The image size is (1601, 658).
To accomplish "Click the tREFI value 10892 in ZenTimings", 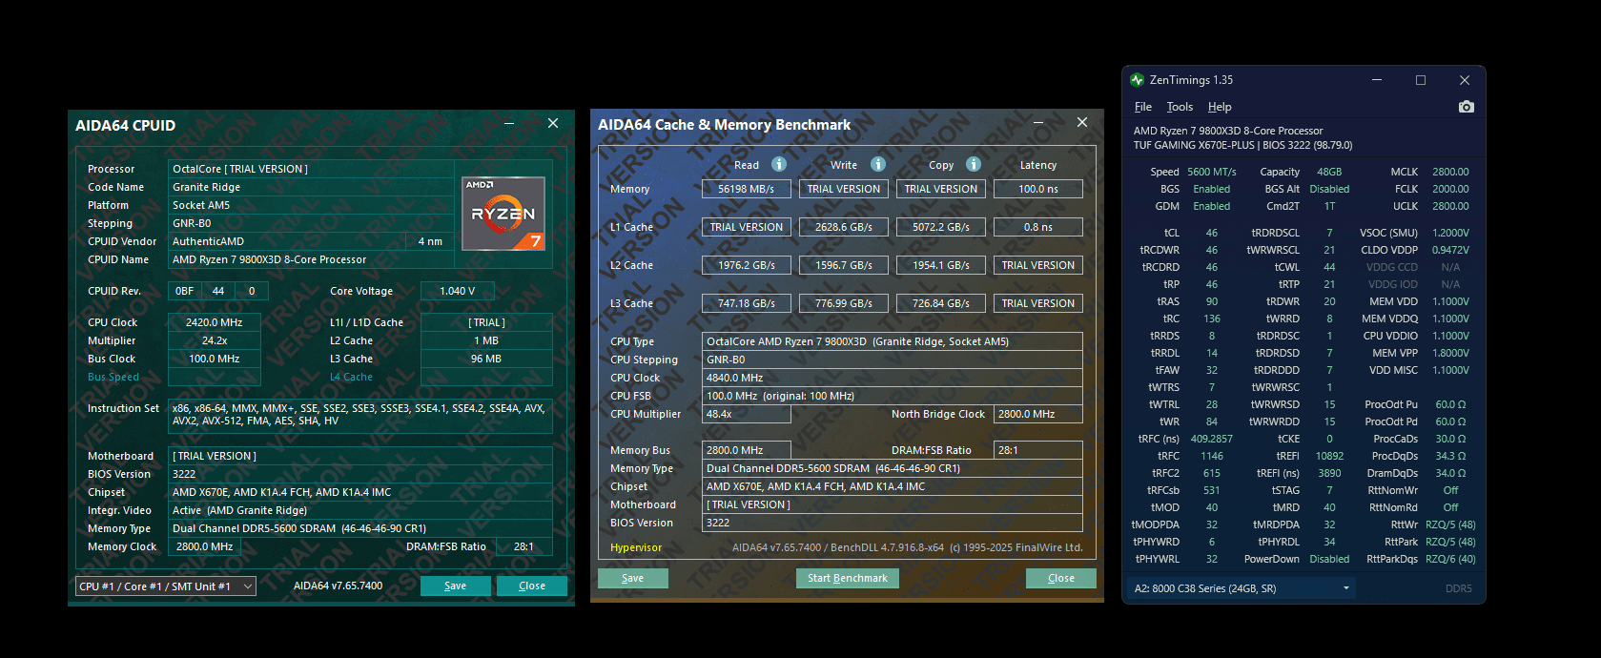I will click(x=1329, y=456).
